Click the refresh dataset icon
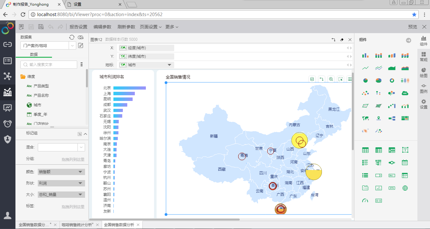This screenshot has width=430, height=229. point(72,37)
